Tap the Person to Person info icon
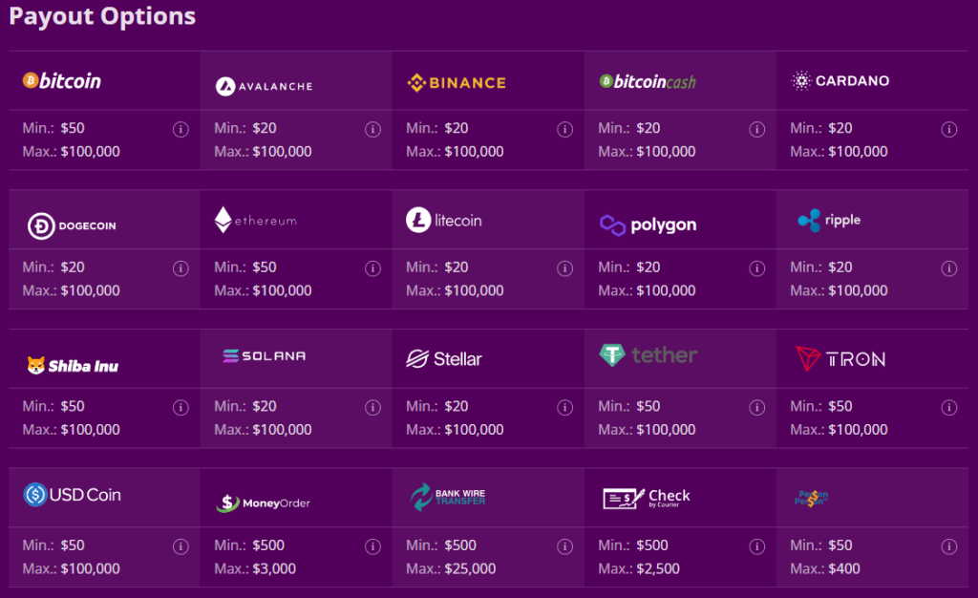 click(x=949, y=546)
